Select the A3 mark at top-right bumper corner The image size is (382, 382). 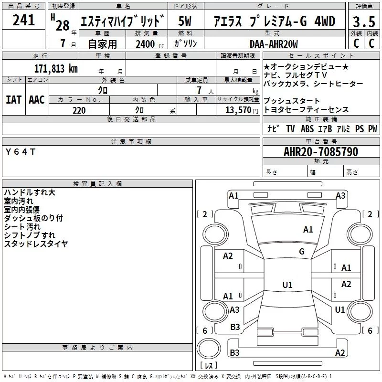[340, 195]
